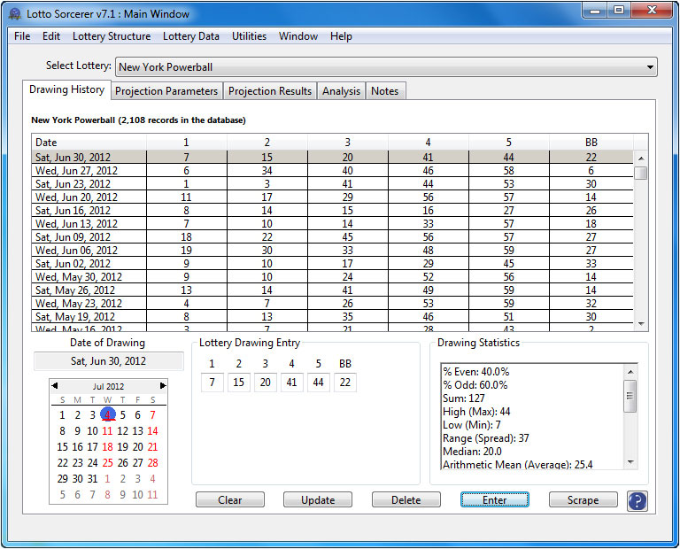680x549 pixels.
Task: Open the help question mark icon
Action: [x=637, y=501]
